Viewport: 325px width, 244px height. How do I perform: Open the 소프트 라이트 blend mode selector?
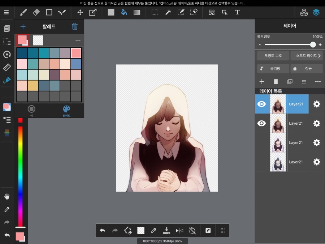(306, 56)
